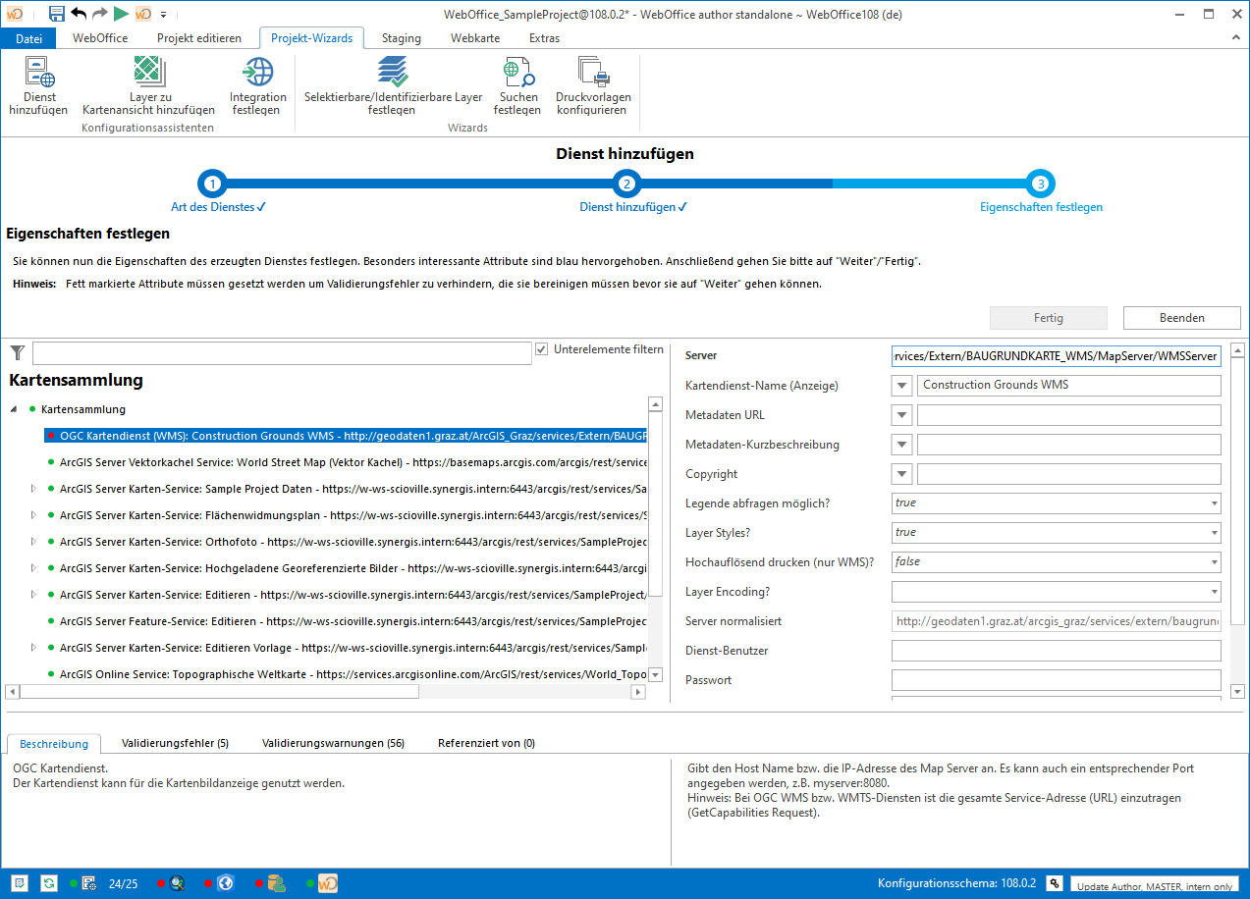
Task: Click the Integration festlegen icon
Action: click(x=258, y=74)
